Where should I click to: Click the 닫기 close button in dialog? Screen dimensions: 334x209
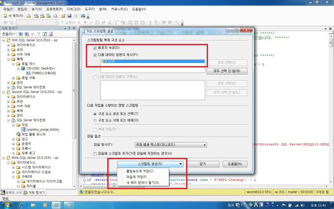coord(203,164)
